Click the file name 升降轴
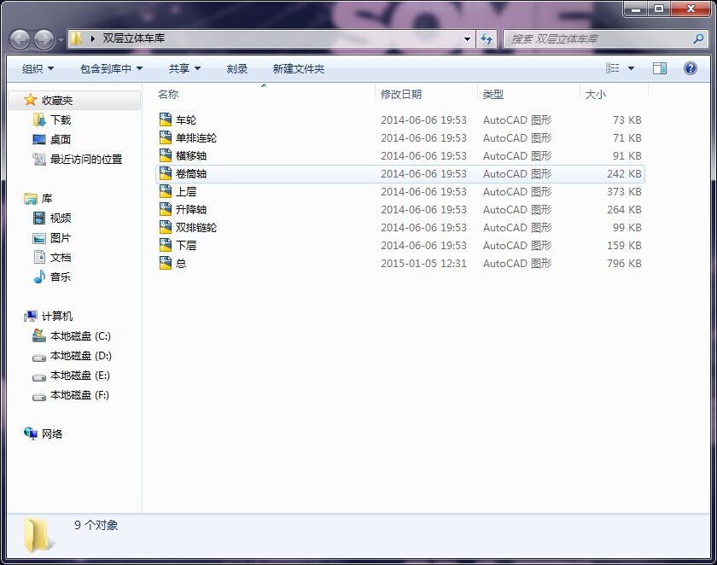Screen dimensions: 717x565 point(191,209)
